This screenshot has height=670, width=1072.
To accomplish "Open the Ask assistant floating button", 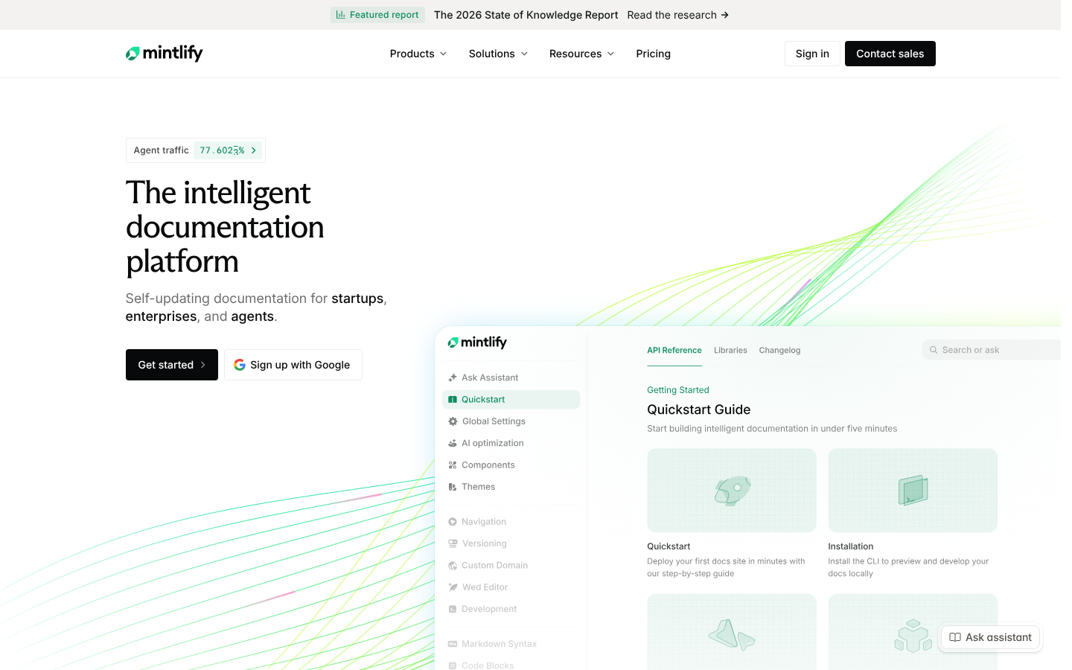I will tap(990, 637).
